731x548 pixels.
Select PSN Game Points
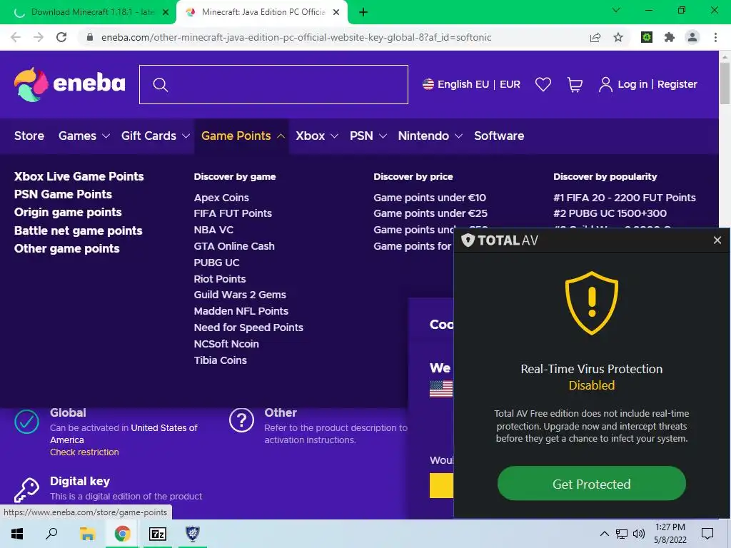(63, 194)
